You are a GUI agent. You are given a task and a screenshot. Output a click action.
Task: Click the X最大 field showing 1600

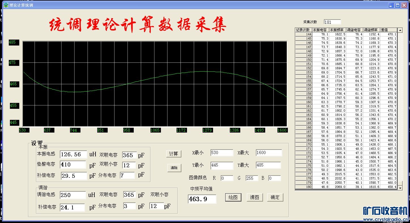[x=269, y=153]
